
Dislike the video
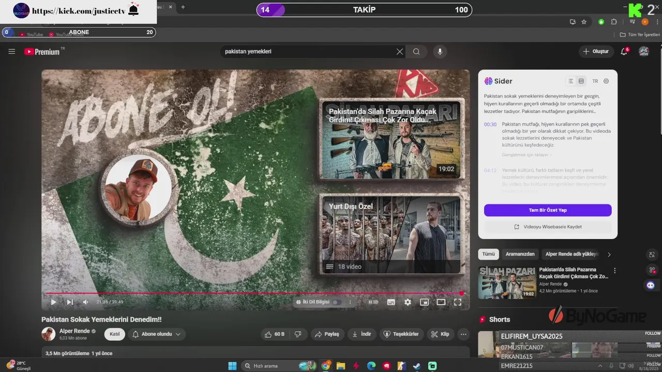[298, 334]
